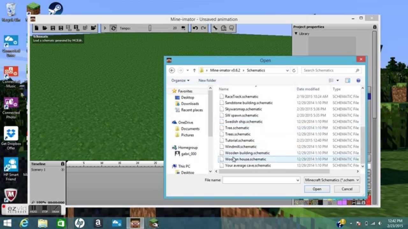The height and width of the screenshot is (229, 408).
Task: Click the New folder button
Action: [207, 80]
